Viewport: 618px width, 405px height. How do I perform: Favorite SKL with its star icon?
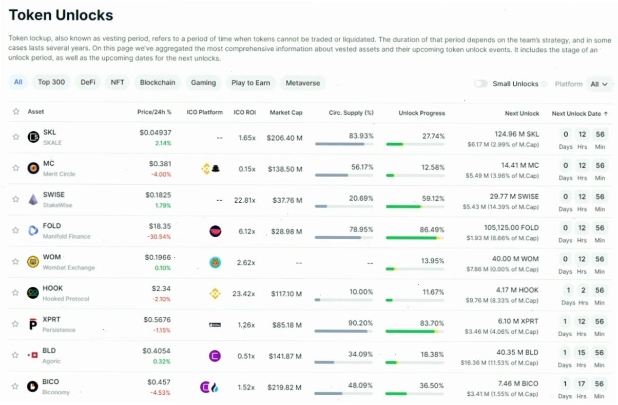16,137
